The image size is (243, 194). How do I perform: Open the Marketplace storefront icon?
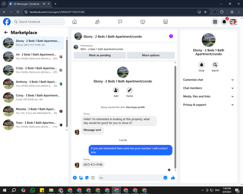(x=165, y=22)
